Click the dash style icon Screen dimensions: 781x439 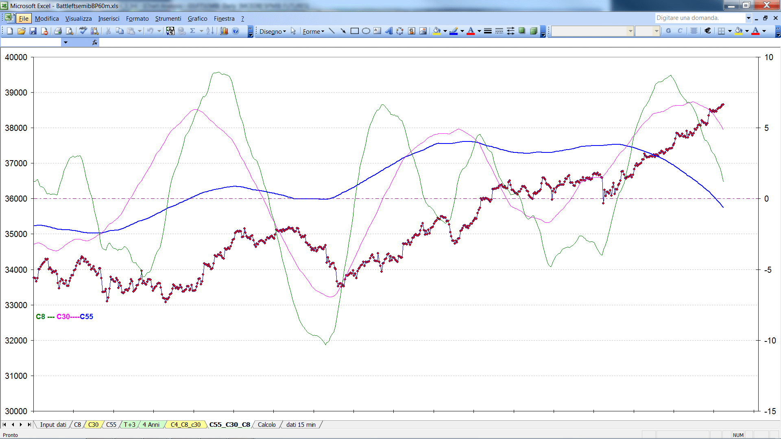pyautogui.click(x=499, y=31)
